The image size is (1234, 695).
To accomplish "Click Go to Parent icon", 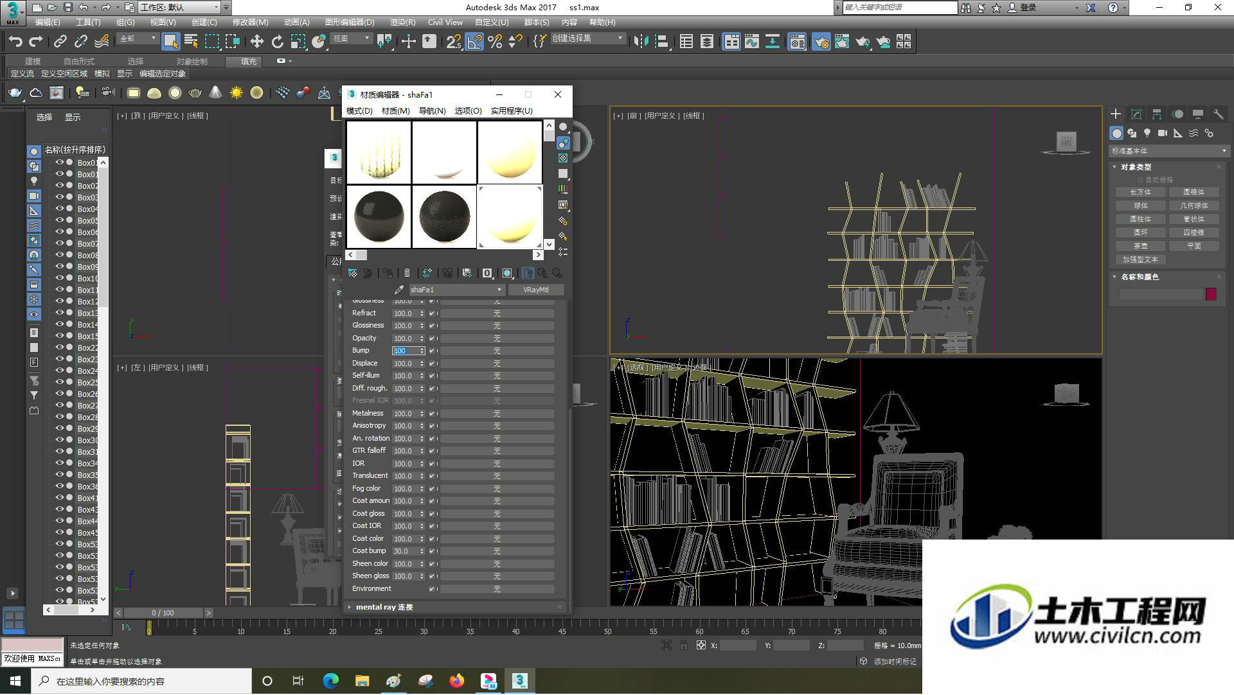I will 542,273.
